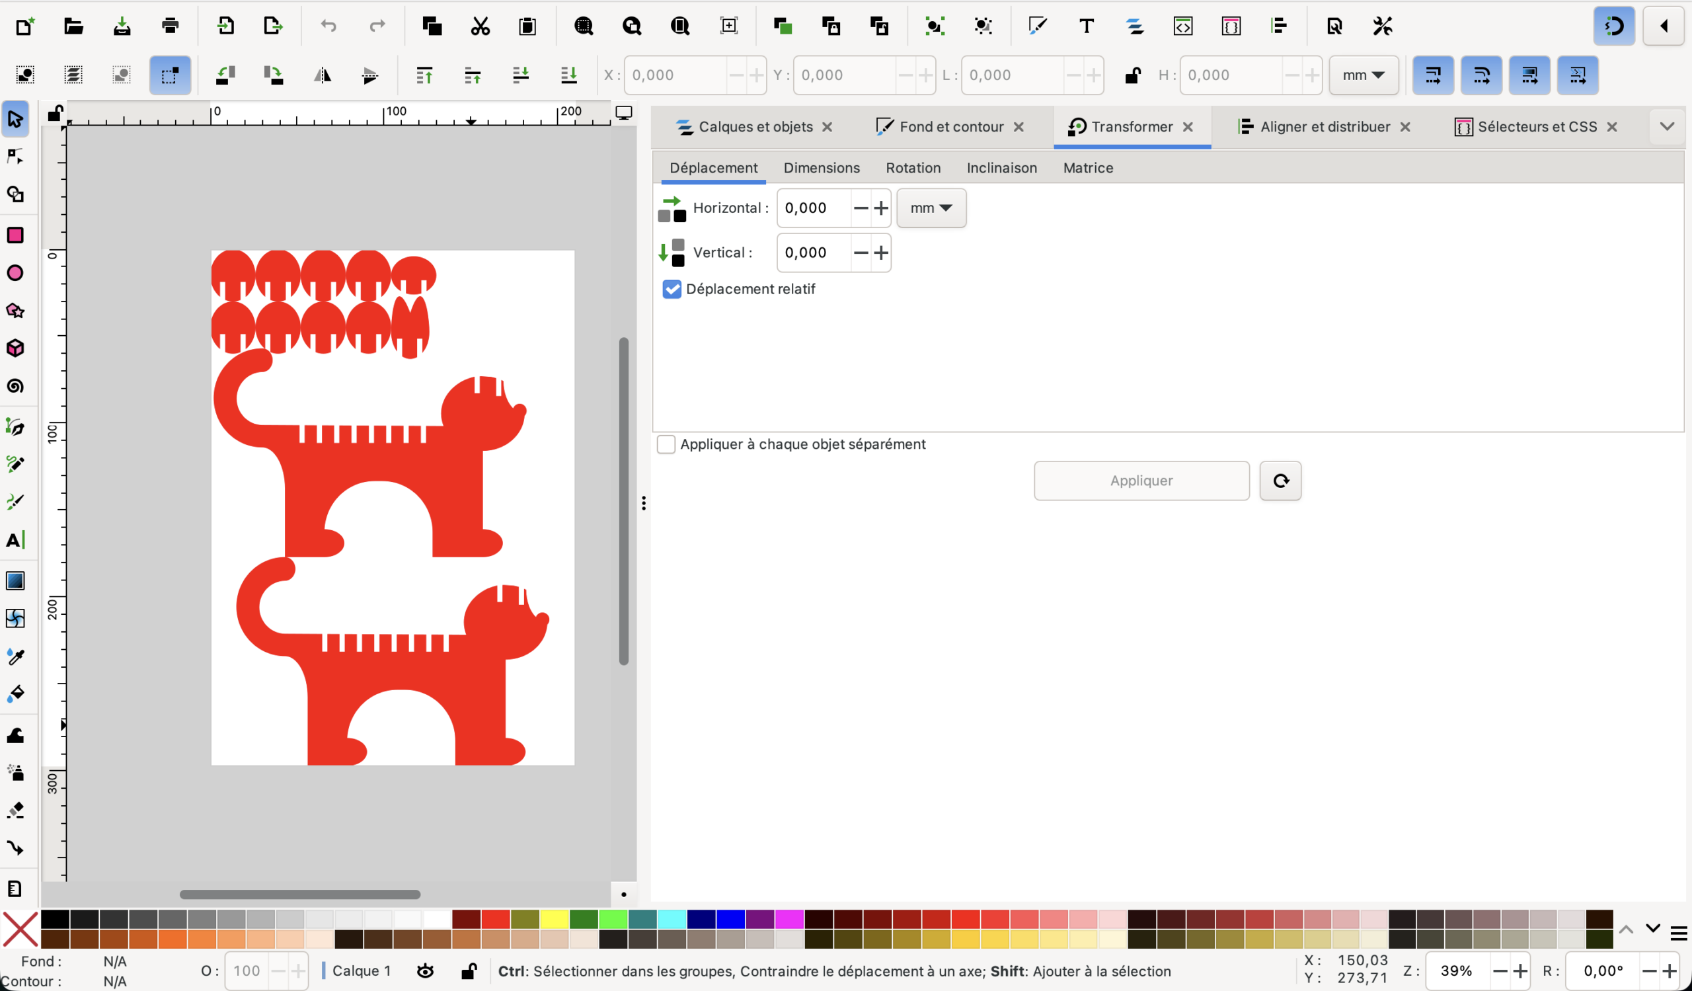Select the Pencil freehand tool

15,464
